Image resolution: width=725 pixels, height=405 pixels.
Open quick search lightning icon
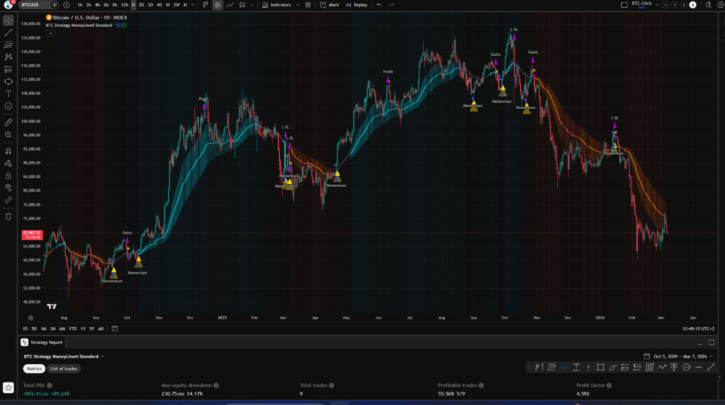[x=709, y=5]
